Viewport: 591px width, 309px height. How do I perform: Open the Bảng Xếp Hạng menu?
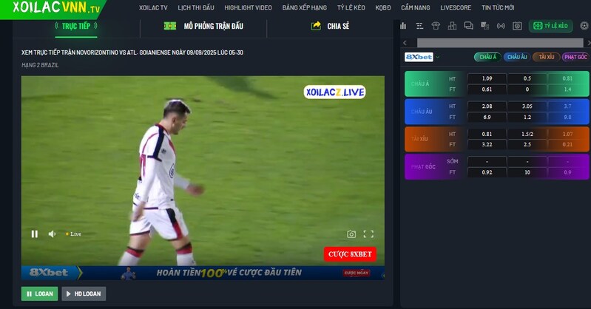(305, 7)
